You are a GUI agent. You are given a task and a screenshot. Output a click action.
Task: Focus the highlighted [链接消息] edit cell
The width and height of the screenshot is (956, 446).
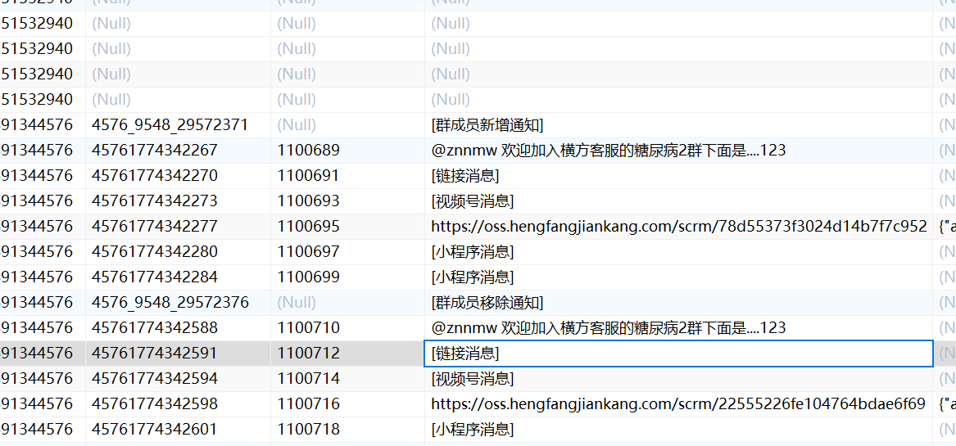[x=678, y=354]
